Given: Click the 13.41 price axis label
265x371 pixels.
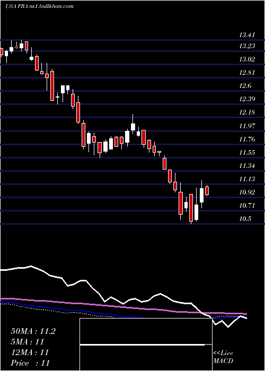Looking at the screenshot, I should (247, 36).
